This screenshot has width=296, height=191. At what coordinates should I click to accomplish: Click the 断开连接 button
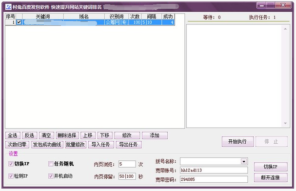pos(271,177)
